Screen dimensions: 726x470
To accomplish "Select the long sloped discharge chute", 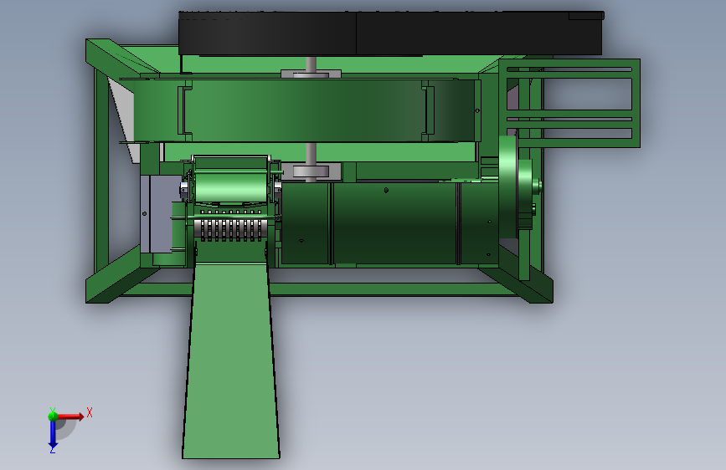I will point(230,360).
